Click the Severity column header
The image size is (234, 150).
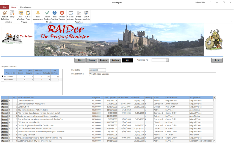148,97
